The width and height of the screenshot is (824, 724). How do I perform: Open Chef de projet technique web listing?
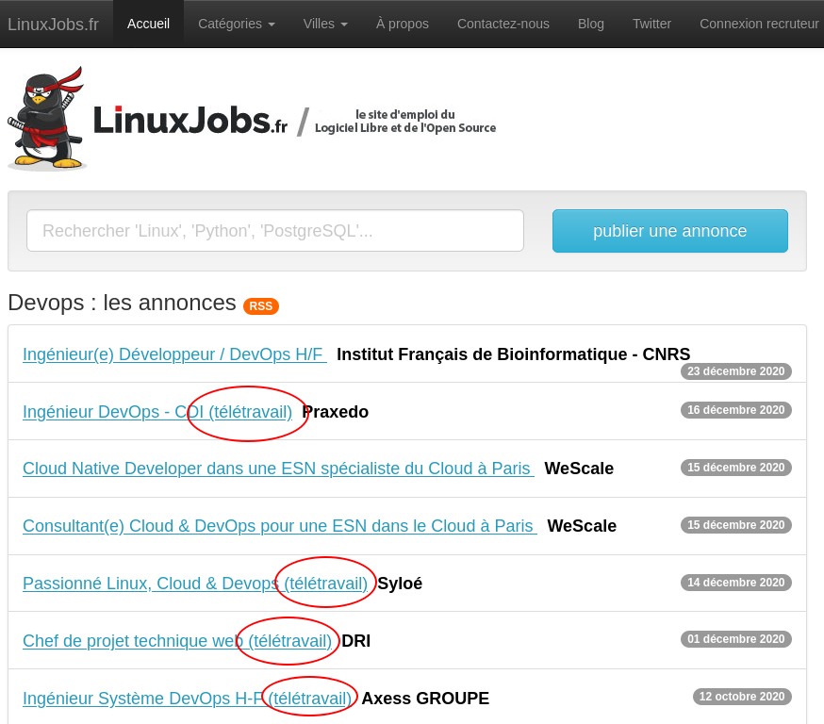[177, 640]
